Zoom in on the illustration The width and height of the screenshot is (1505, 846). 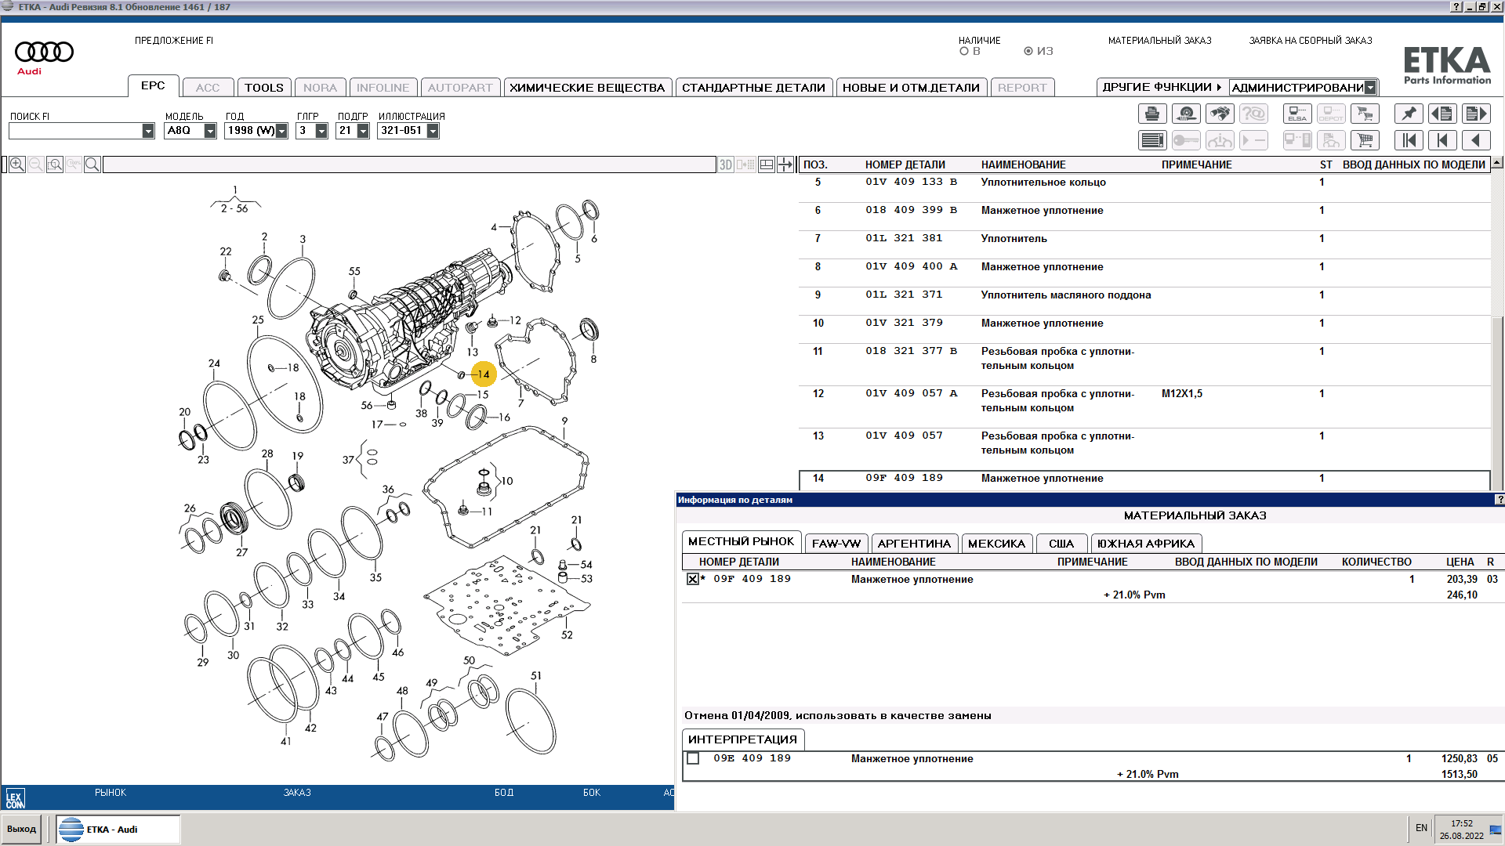click(x=17, y=164)
